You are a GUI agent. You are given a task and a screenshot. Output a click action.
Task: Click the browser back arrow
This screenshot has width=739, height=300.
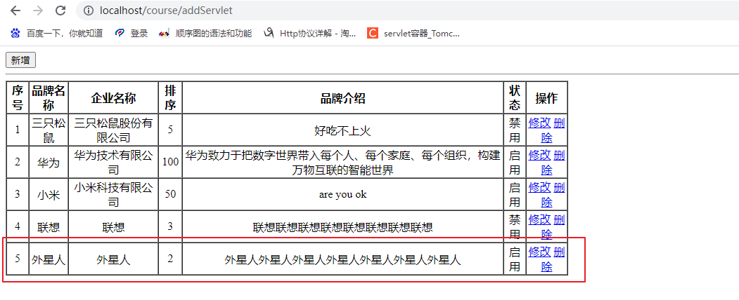(x=15, y=11)
